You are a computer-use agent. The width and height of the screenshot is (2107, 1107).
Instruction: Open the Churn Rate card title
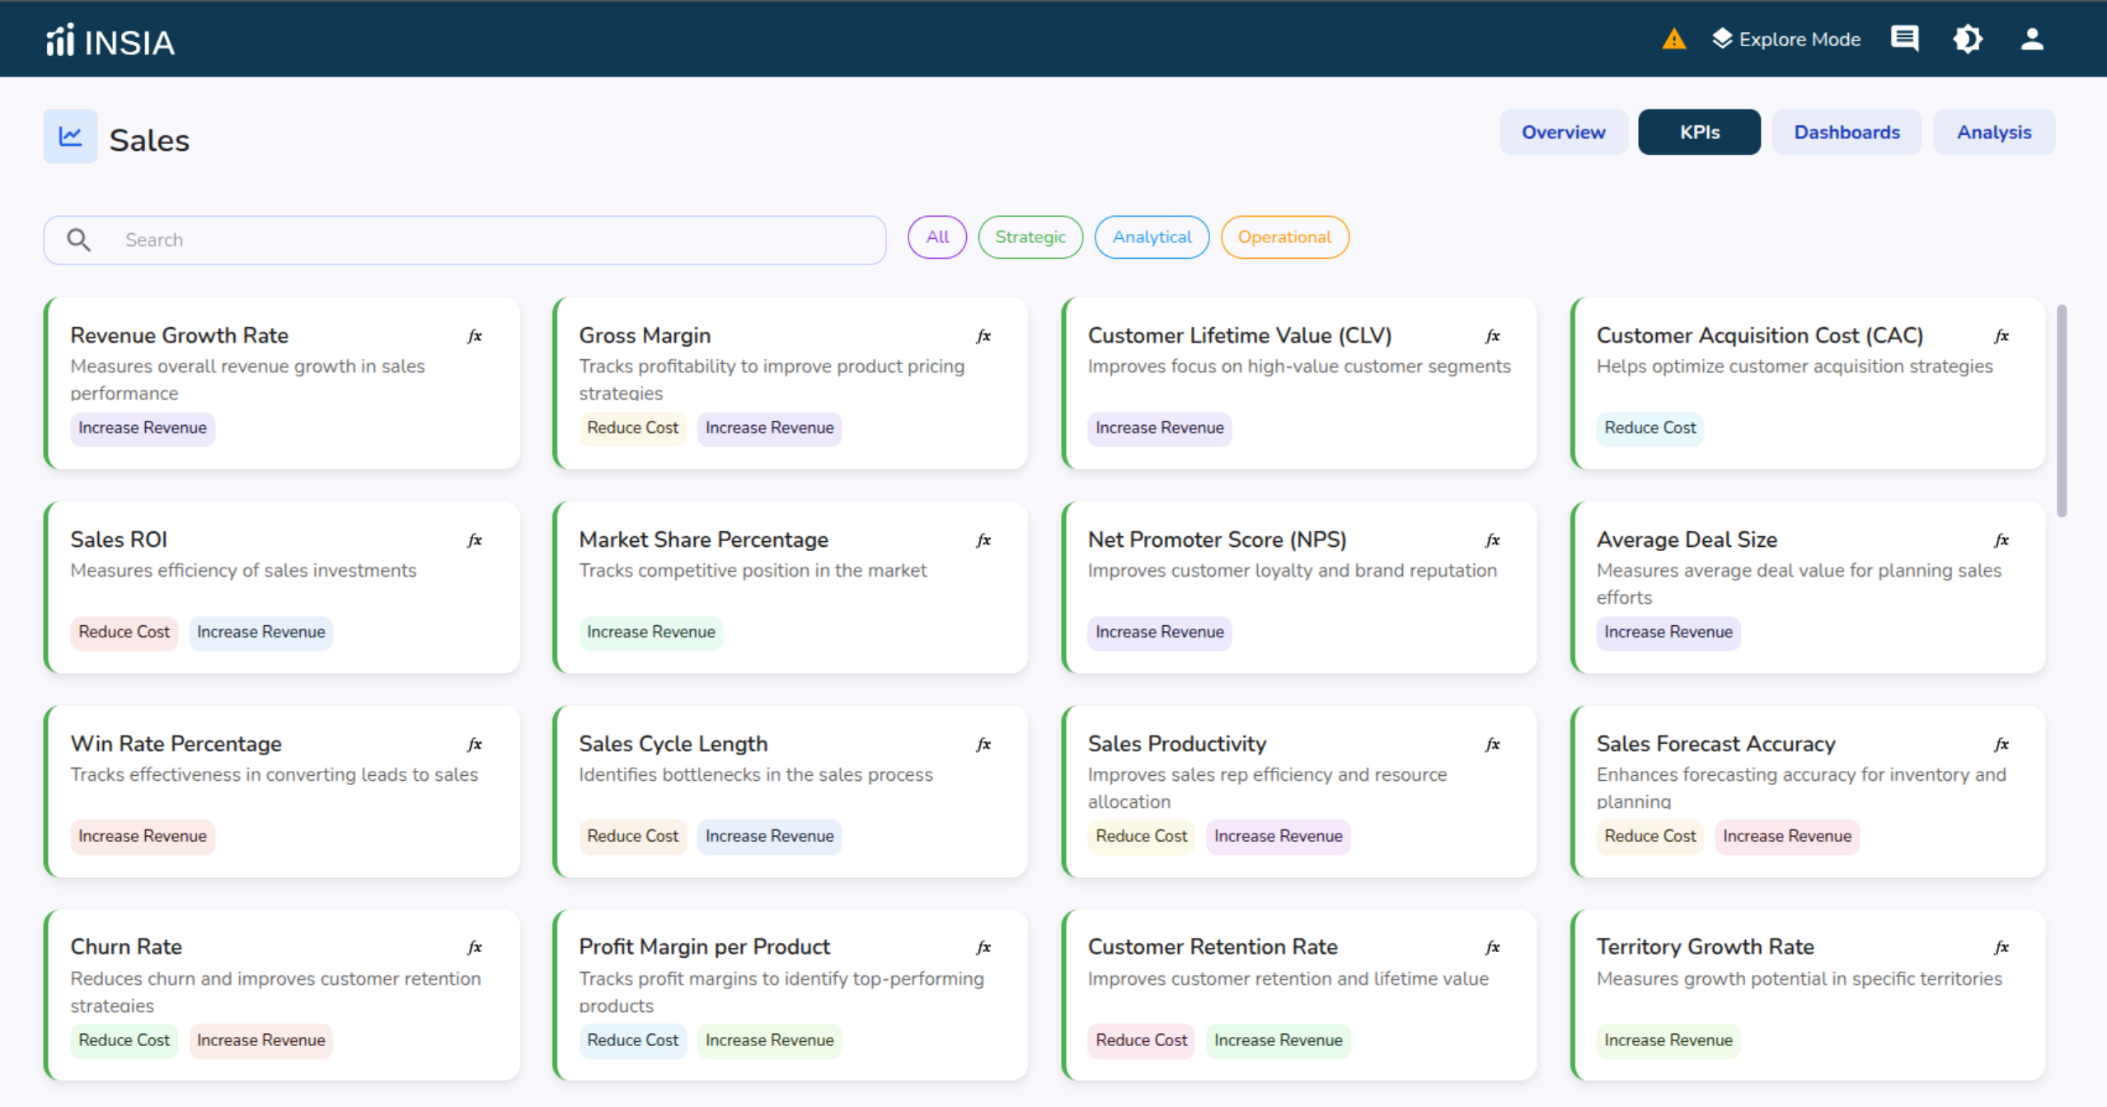[126, 946]
